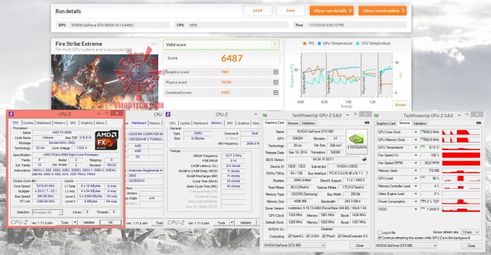
Task: Select CPU tab in Memory CPU-Z window
Action: 173,123
